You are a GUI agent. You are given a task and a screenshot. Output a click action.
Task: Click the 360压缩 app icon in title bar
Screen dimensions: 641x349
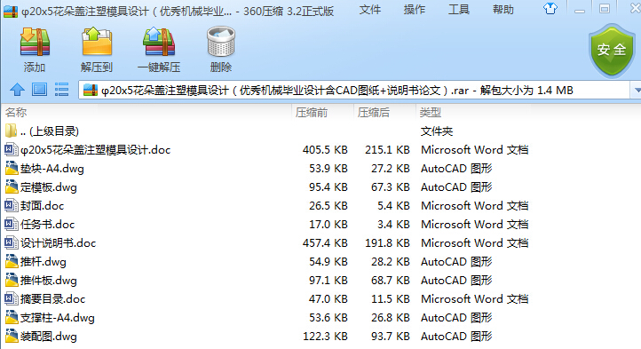click(11, 11)
